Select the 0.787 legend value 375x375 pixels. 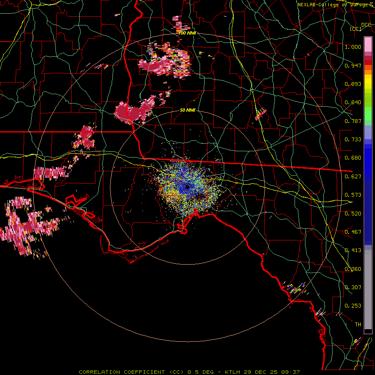[x=353, y=121]
